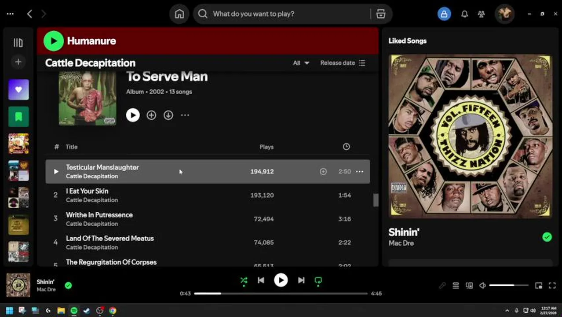Image resolution: width=562 pixels, height=317 pixels.
Task: Skip to the previous track
Action: click(x=261, y=280)
